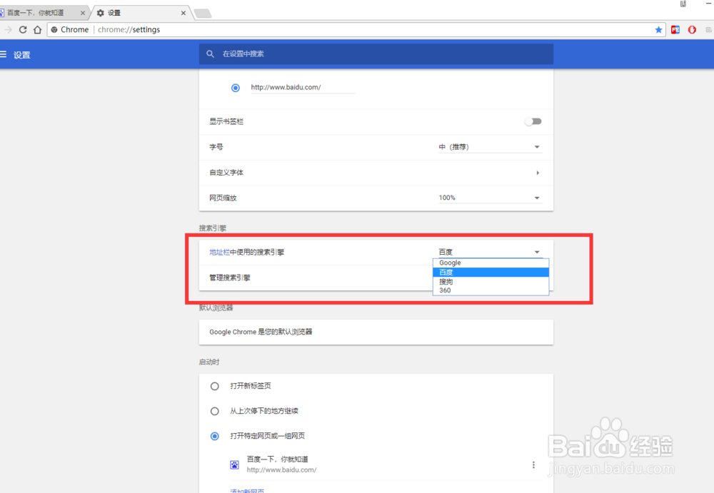Open the 字号 font size dropdown
Screen dimensions: 714x493
tap(490, 147)
